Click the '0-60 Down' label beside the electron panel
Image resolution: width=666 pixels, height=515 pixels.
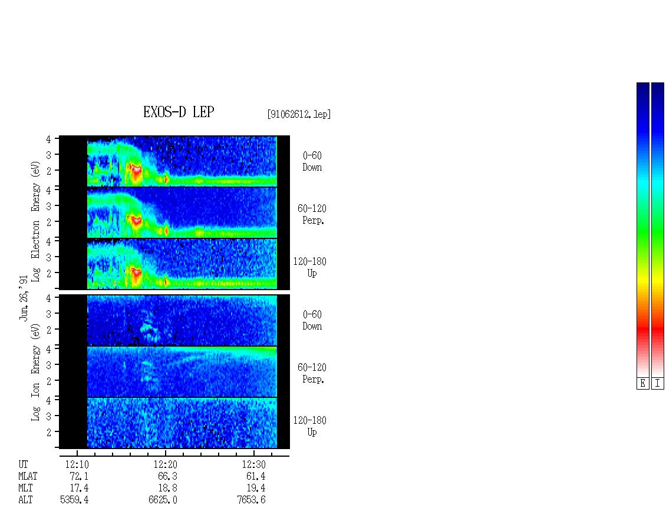[312, 162]
